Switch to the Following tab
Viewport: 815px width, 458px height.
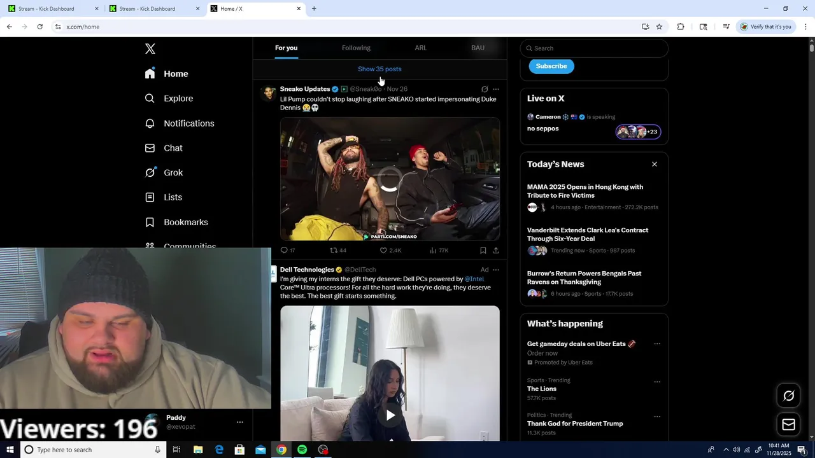coord(356,48)
